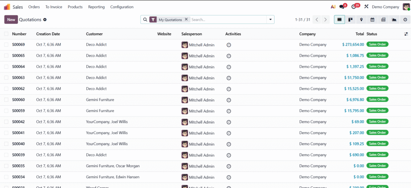Open the Map view

pos(361,19)
